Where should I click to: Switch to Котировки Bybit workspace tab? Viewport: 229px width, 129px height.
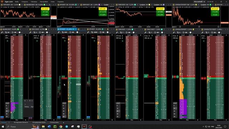(39, 122)
